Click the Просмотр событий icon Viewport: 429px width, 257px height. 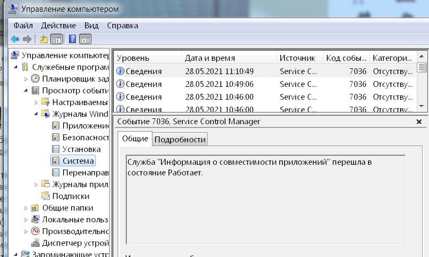click(x=35, y=90)
